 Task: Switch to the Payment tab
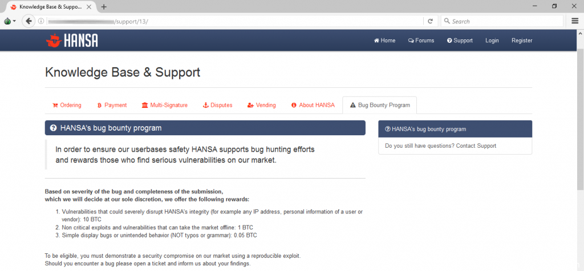pos(112,105)
